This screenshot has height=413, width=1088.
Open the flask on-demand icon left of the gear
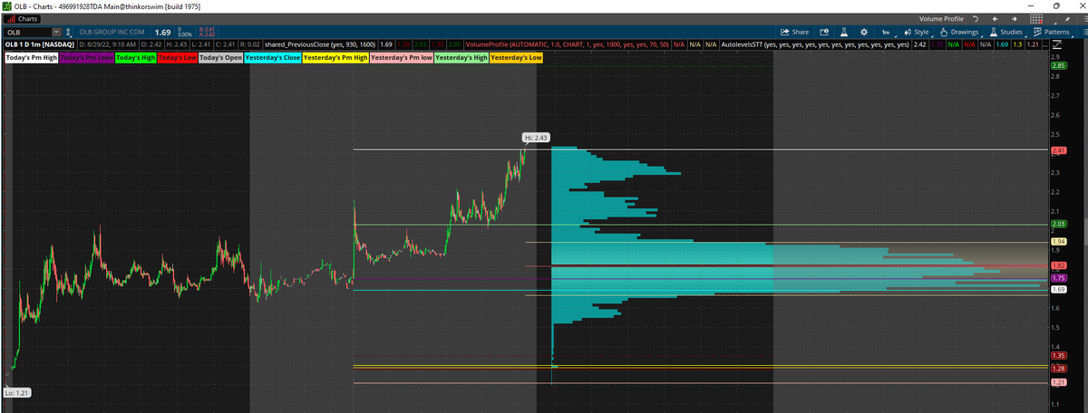(844, 32)
